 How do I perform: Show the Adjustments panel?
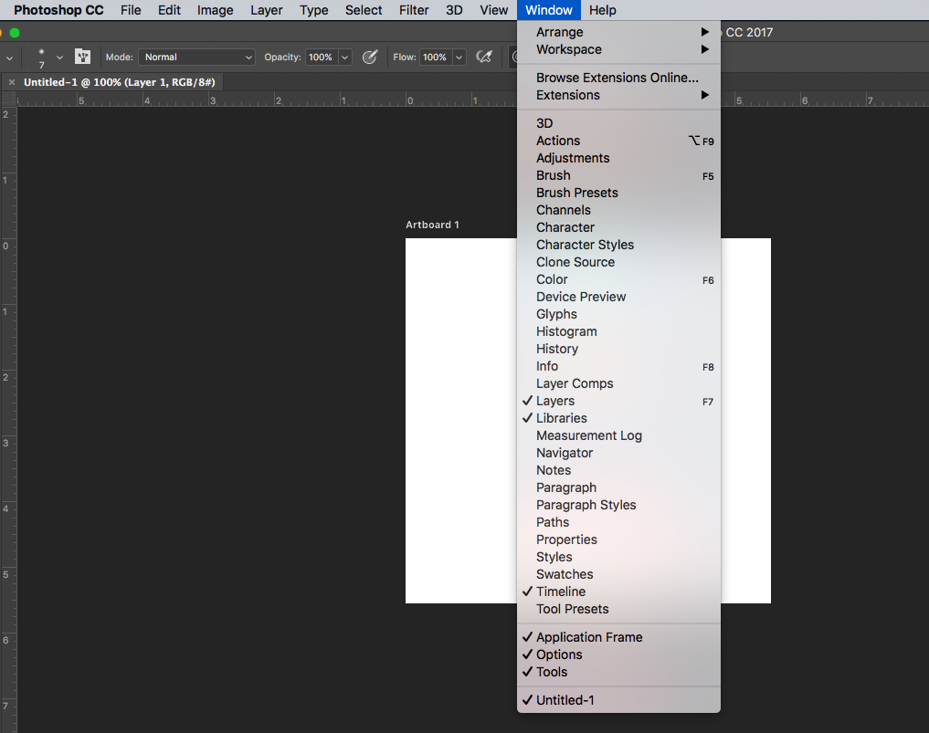(x=618, y=158)
